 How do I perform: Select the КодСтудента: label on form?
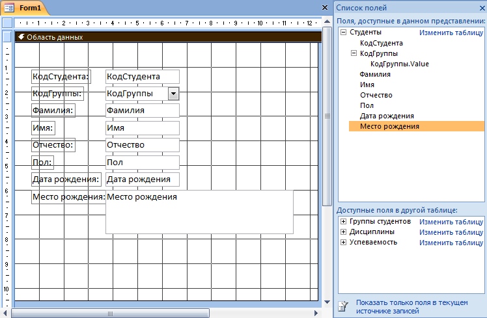(x=61, y=77)
